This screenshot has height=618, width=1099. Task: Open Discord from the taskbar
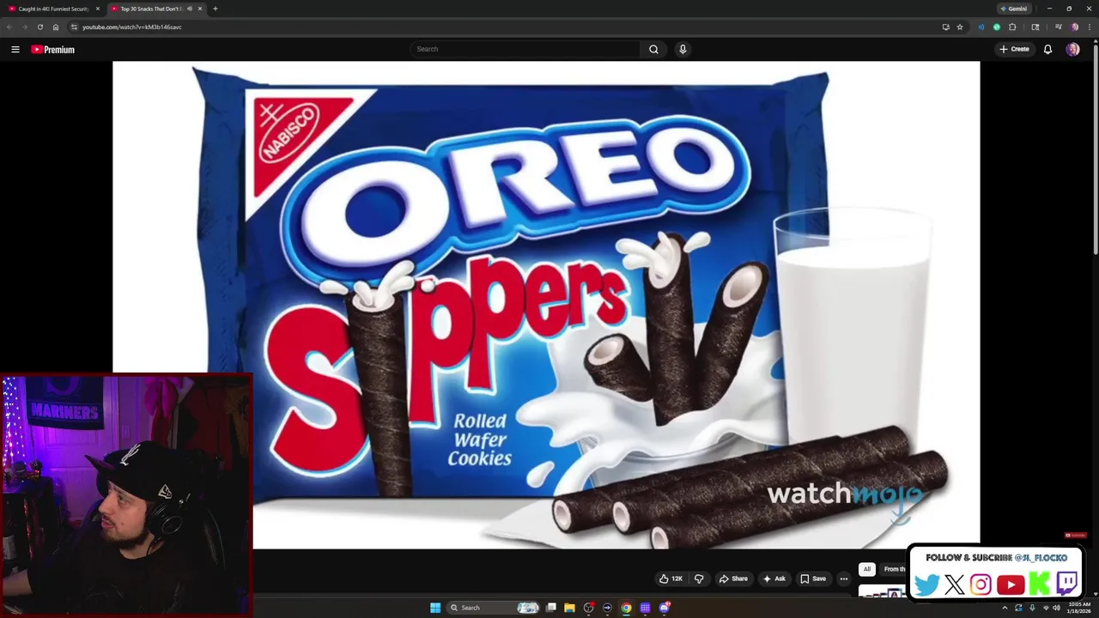[664, 608]
